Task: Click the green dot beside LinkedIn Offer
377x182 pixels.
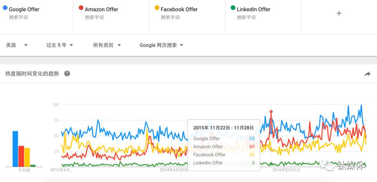Action: point(233,8)
